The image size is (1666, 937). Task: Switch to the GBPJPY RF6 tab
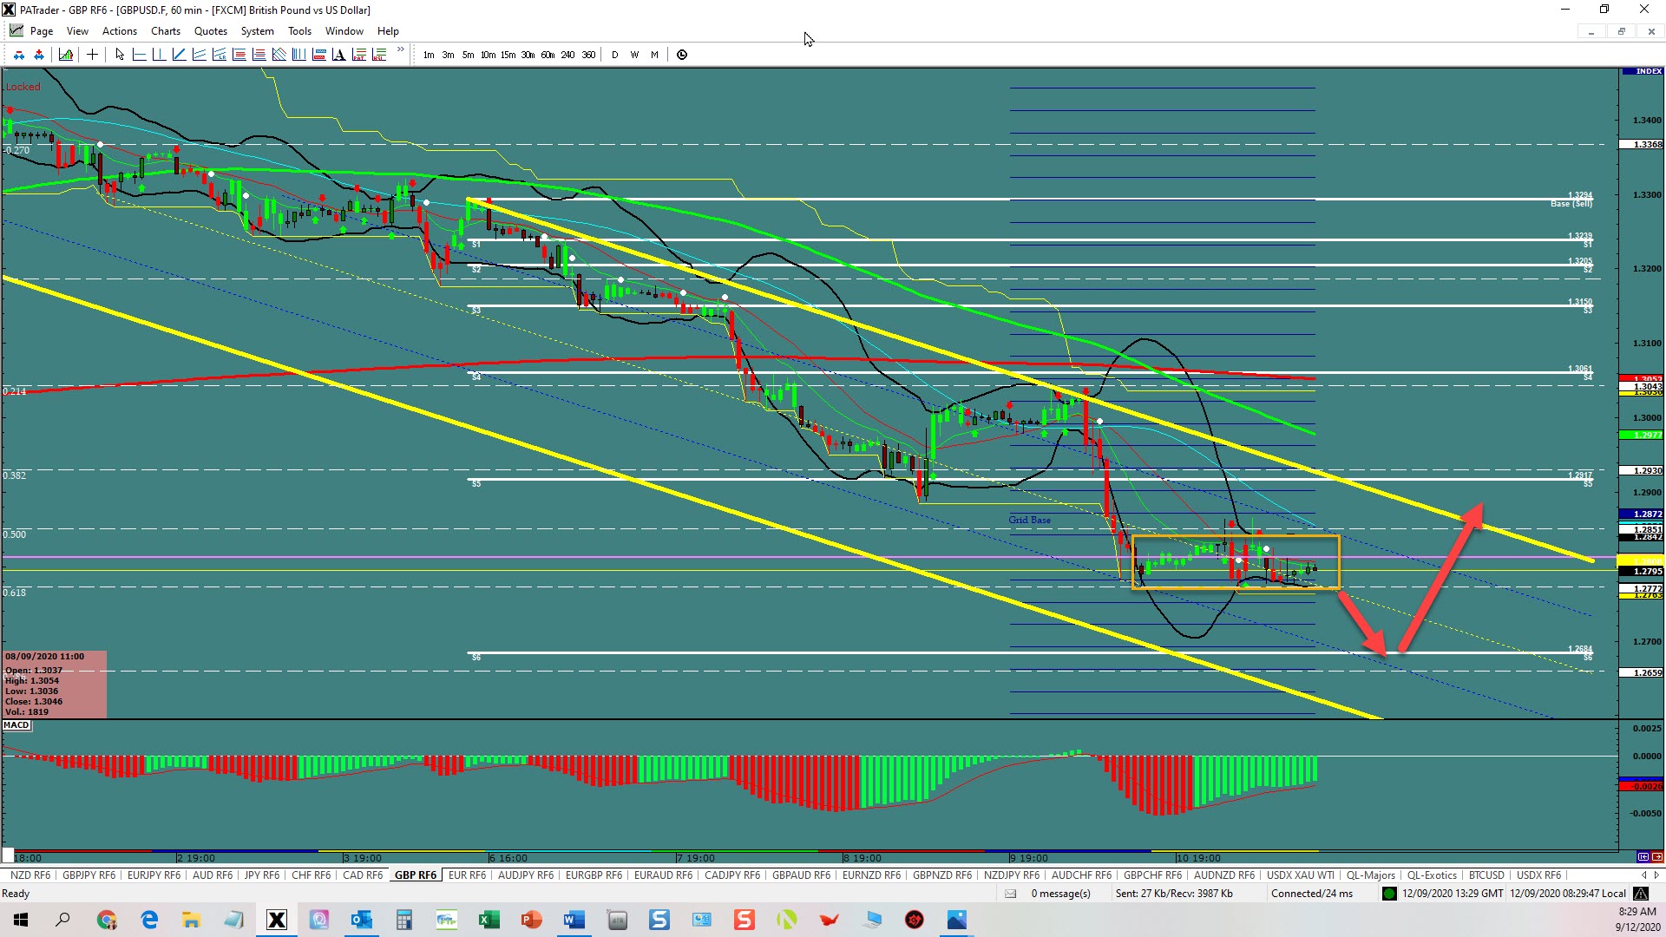click(x=89, y=875)
